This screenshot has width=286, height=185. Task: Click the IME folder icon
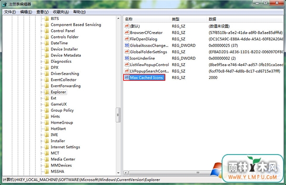tap(47, 135)
